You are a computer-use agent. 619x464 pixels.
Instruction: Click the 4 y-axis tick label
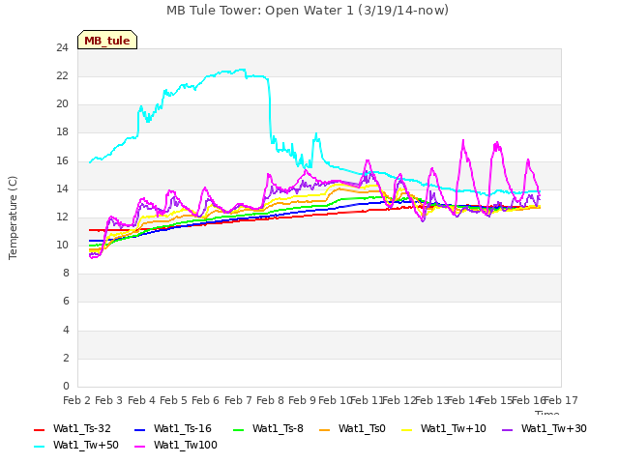[x=66, y=330]
